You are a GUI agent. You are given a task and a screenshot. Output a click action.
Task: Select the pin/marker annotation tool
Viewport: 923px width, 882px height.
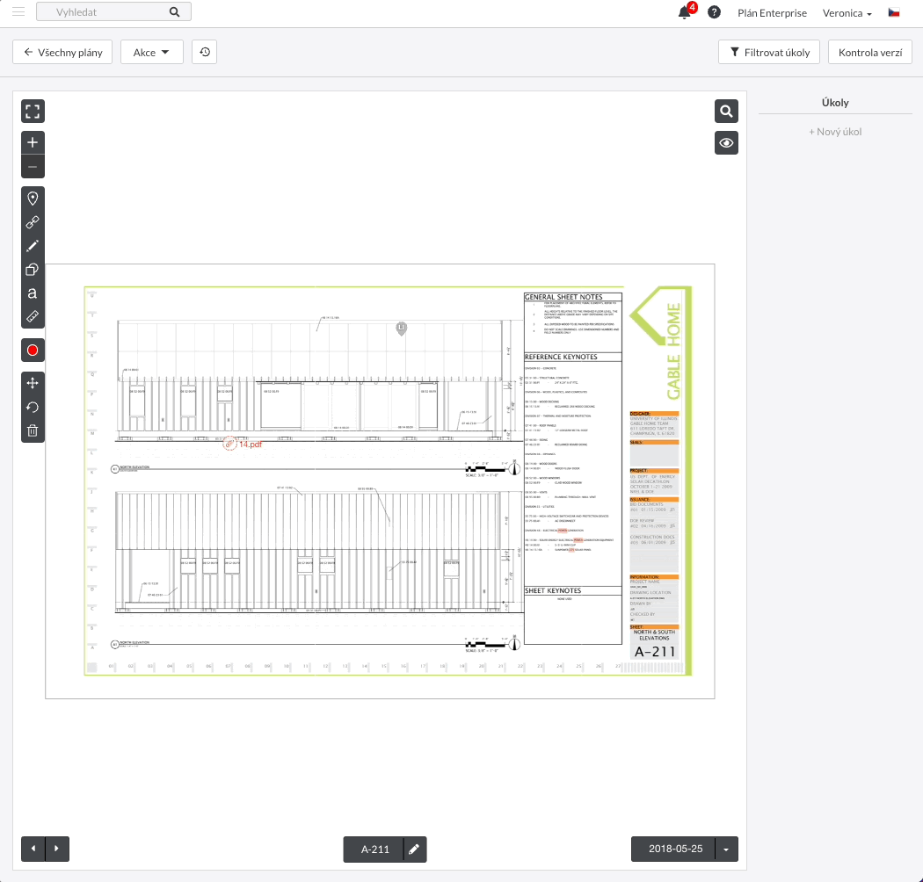click(x=33, y=198)
